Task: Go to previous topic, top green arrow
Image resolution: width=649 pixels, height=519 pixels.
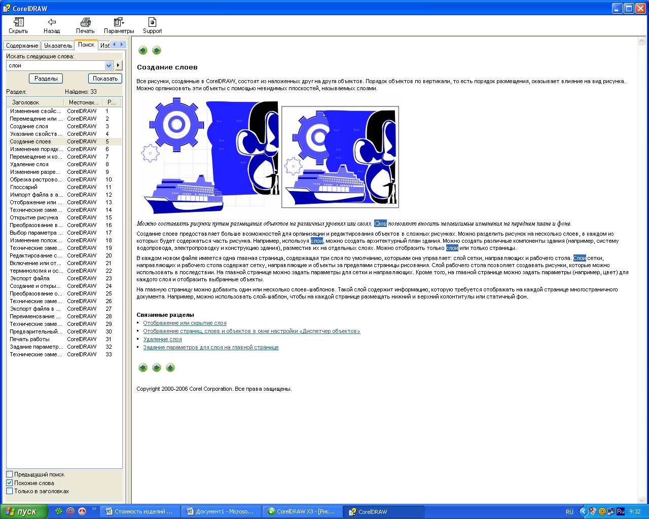Action: (143, 50)
